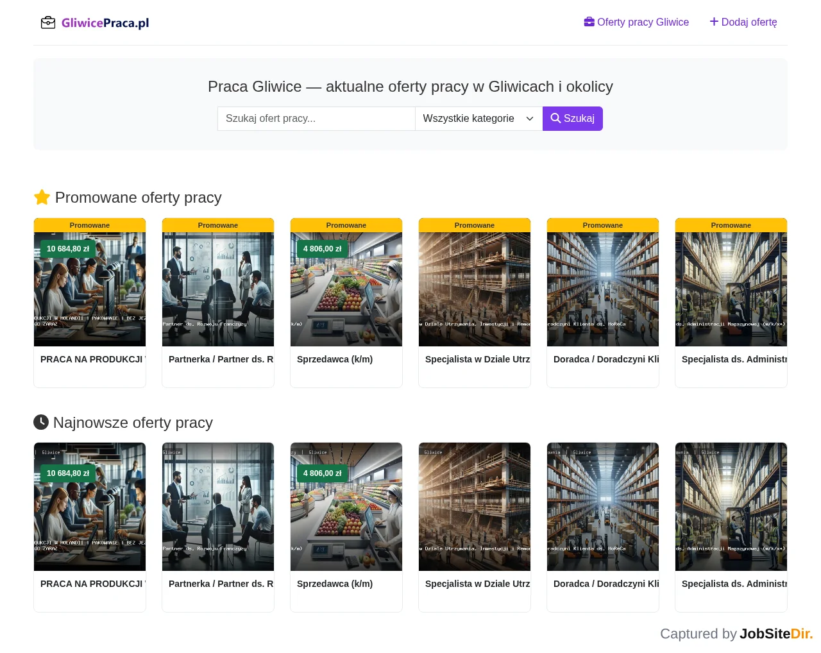Viewport: 821px width, 653px height.
Task: Click Dodaj ofertę link
Action: point(743,22)
